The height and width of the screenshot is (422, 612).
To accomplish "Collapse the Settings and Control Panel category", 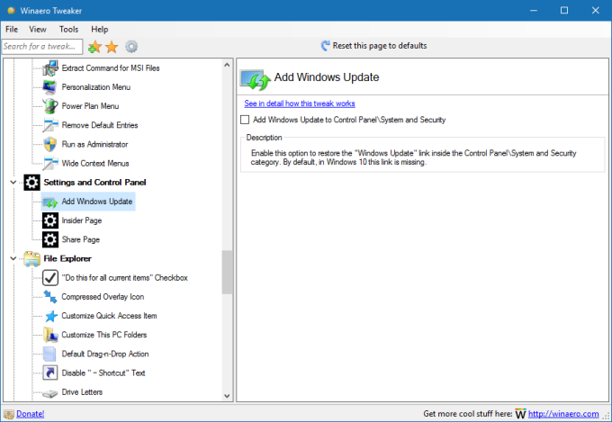I will pos(13,183).
